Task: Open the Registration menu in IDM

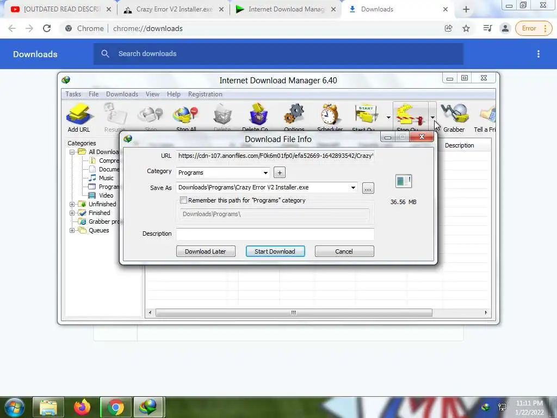Action: tap(205, 94)
